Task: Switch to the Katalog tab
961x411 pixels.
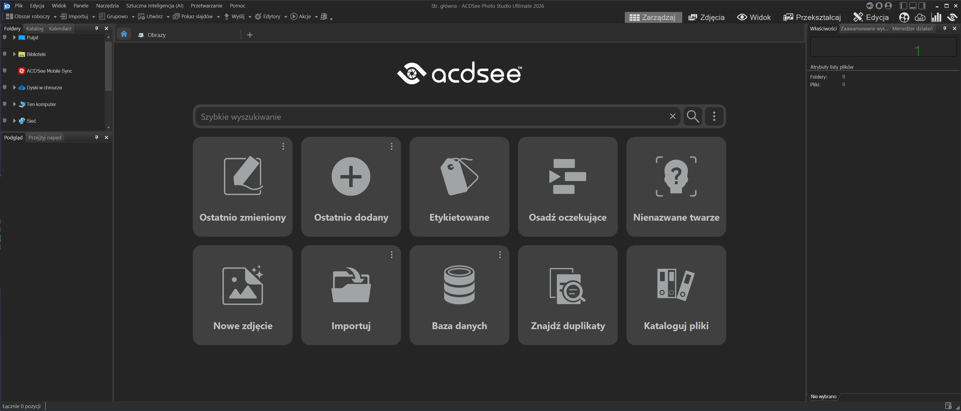Action: pyautogui.click(x=35, y=28)
